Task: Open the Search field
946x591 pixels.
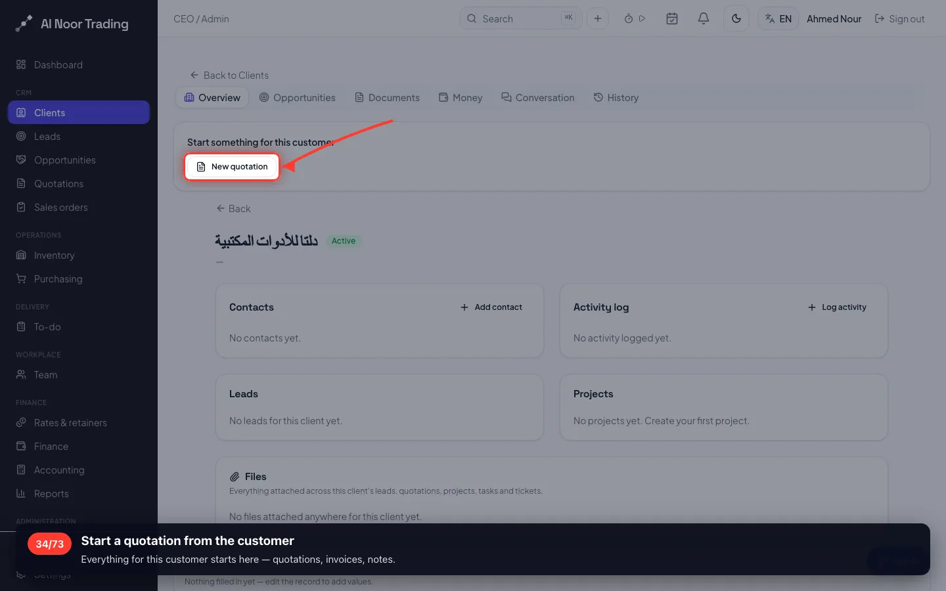Action: (521, 18)
